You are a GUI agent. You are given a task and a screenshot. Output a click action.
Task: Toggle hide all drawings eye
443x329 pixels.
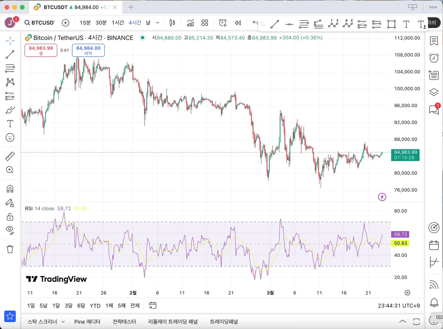[x=10, y=230]
